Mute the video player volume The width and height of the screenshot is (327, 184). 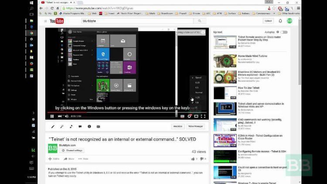67,116
